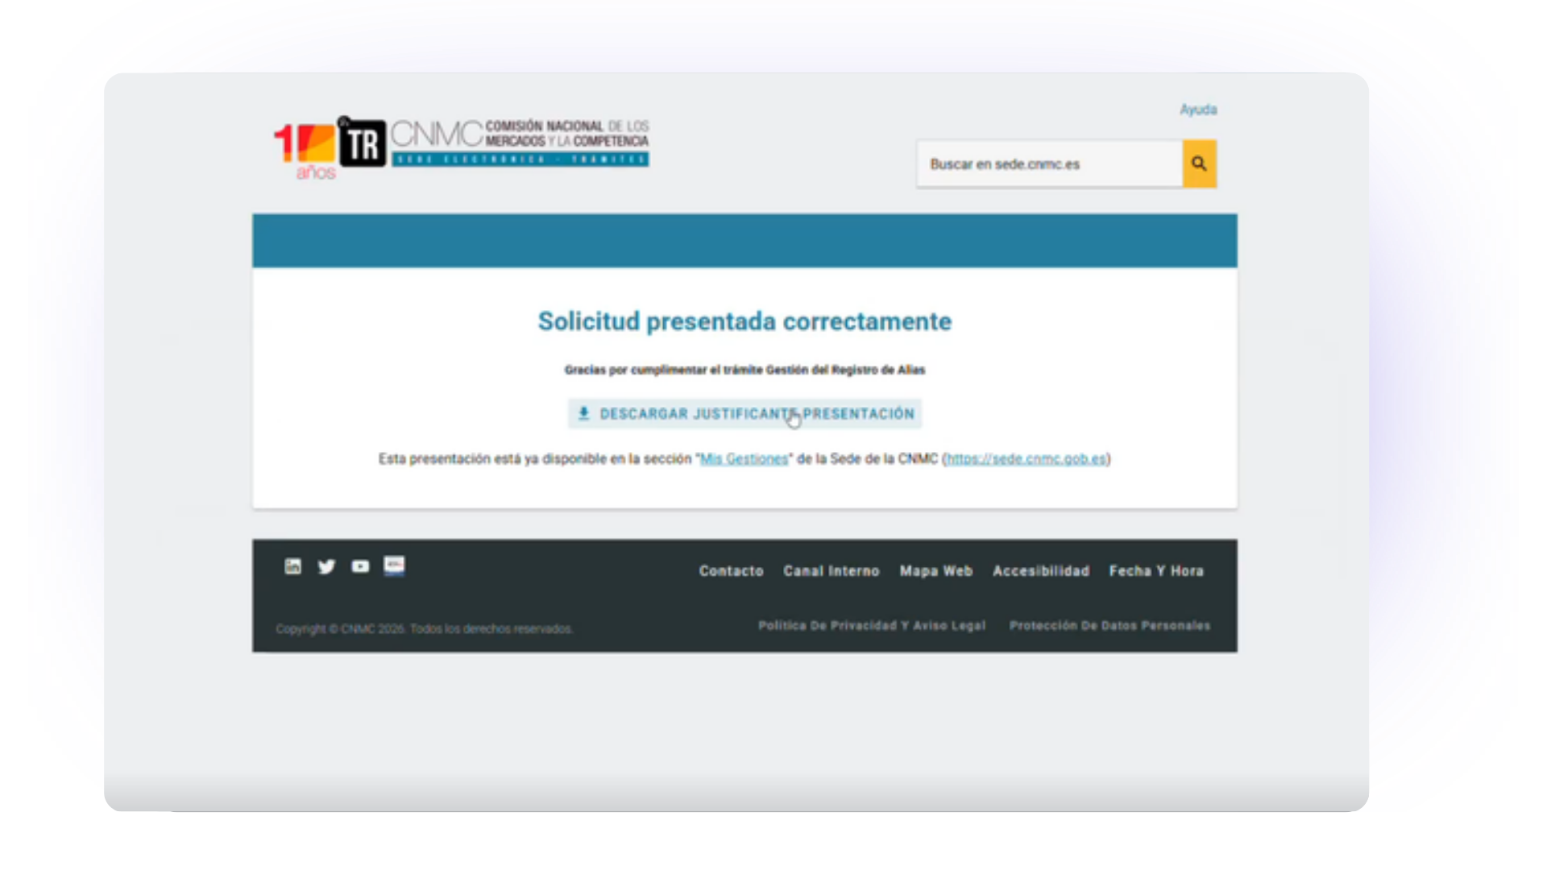Open the Ayuda help link
This screenshot has height=870, width=1547.
coord(1198,110)
